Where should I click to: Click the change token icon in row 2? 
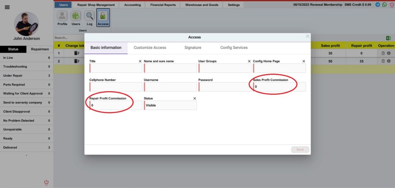(x=77, y=61)
